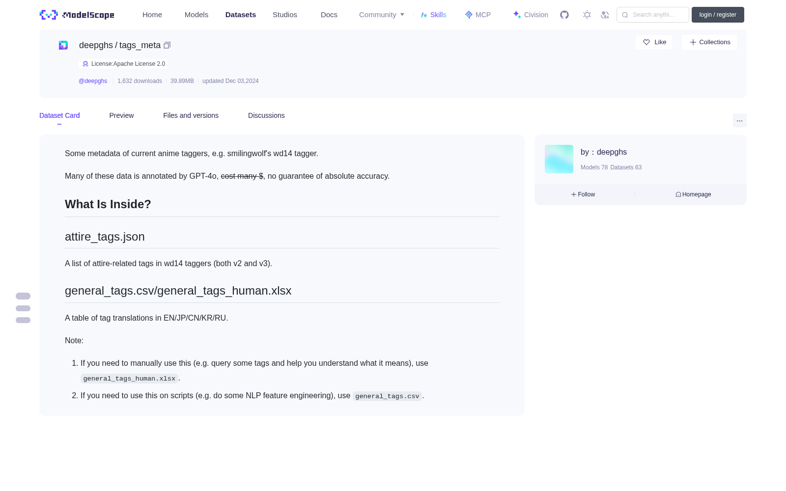Viewport: 786px width, 491px height.
Task: Click the Follow button
Action: coord(583,194)
